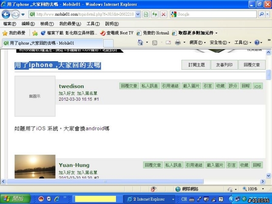Open the 檢視(V) menu
The width and height of the screenshot is (272, 204).
47,24
